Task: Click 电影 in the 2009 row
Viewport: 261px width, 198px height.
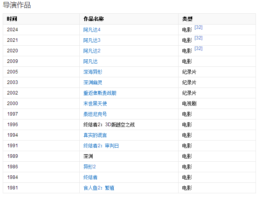Action: (187, 61)
